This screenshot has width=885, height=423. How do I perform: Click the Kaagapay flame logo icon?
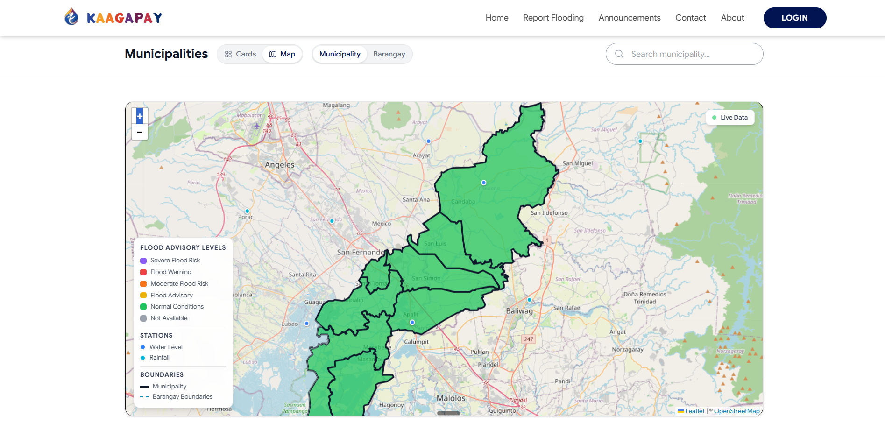71,17
